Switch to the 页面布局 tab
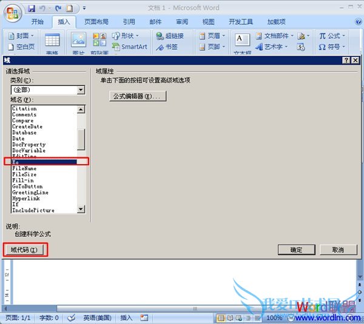Screen dimensions: 364x324 tap(96, 22)
